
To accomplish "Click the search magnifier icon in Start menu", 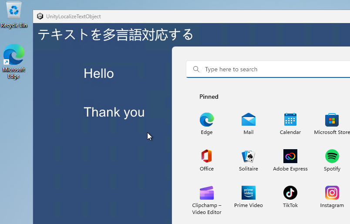I will [196, 69].
